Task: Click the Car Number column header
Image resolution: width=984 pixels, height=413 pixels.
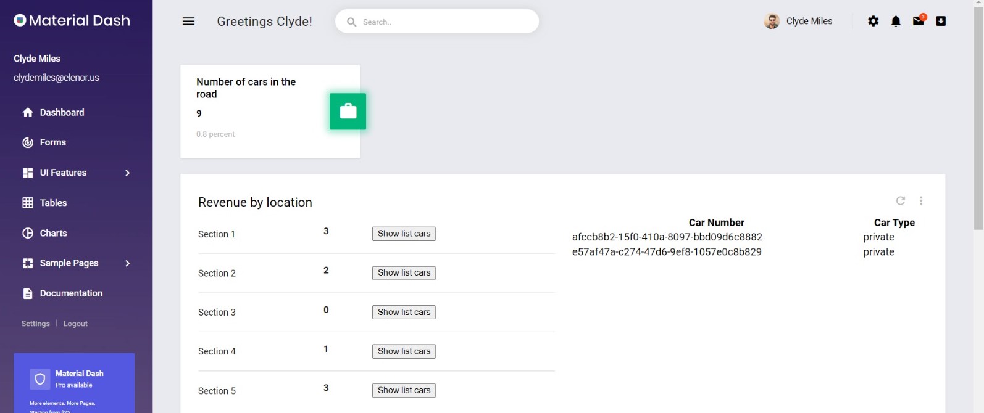Action: point(716,223)
